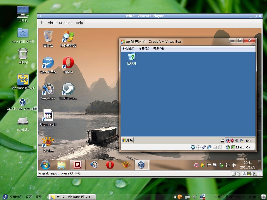Select the mydata drive icon

23,124
